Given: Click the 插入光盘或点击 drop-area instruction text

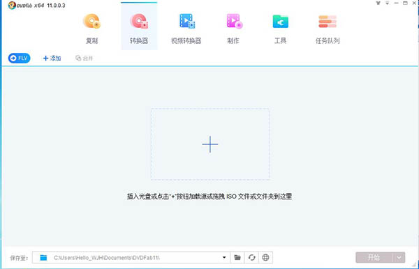Looking at the screenshot, I should point(209,197).
